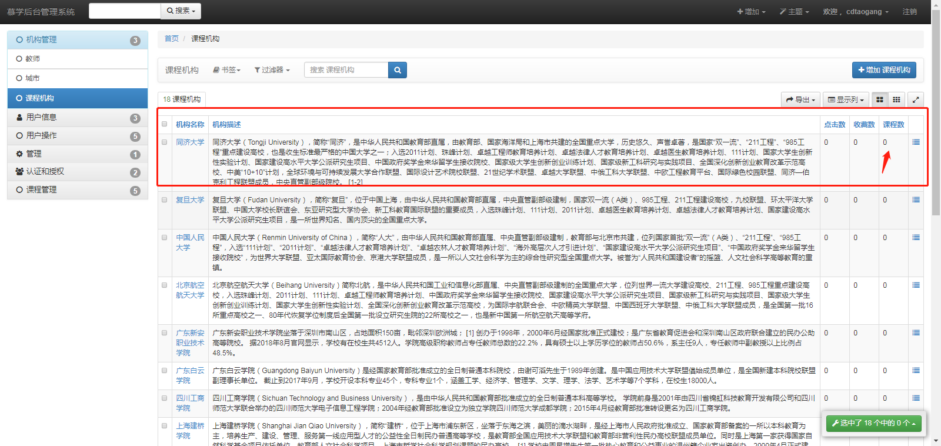Open the 过滤器 filter dropdown

click(x=272, y=70)
